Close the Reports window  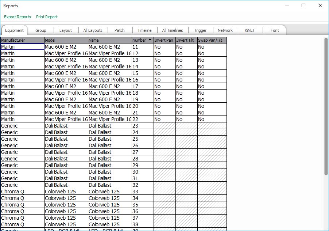[x=320, y=6]
